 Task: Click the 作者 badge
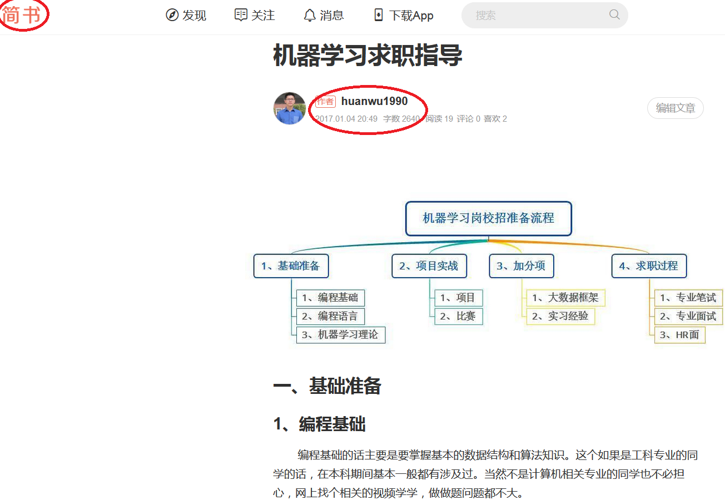click(325, 102)
